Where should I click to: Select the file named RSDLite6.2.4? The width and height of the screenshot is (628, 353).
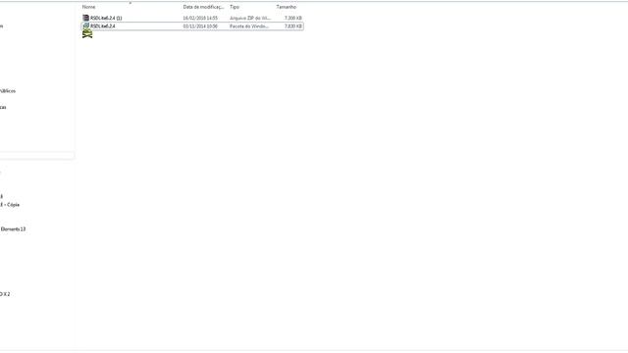[102, 26]
